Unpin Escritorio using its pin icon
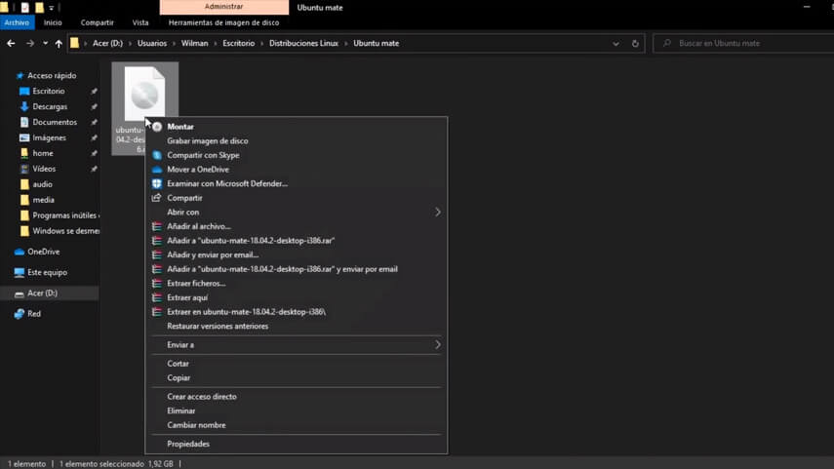Viewport: 834px width, 469px height. (94, 92)
